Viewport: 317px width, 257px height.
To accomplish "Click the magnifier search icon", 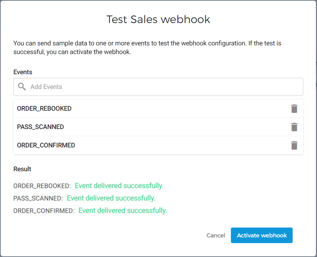I will coord(22,87).
